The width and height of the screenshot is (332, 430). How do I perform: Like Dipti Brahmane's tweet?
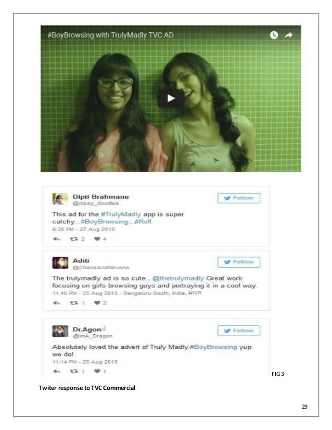pyautogui.click(x=97, y=239)
